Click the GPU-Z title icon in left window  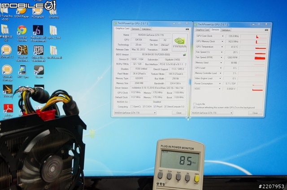(x=115, y=23)
